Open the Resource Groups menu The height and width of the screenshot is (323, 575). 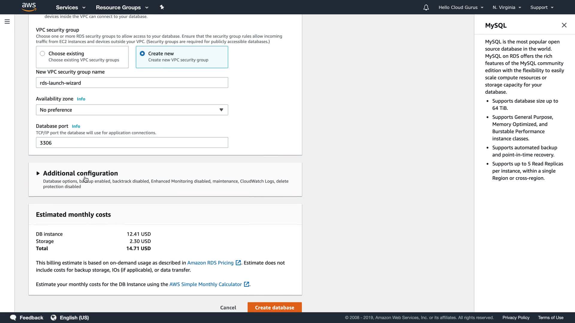coord(122,7)
